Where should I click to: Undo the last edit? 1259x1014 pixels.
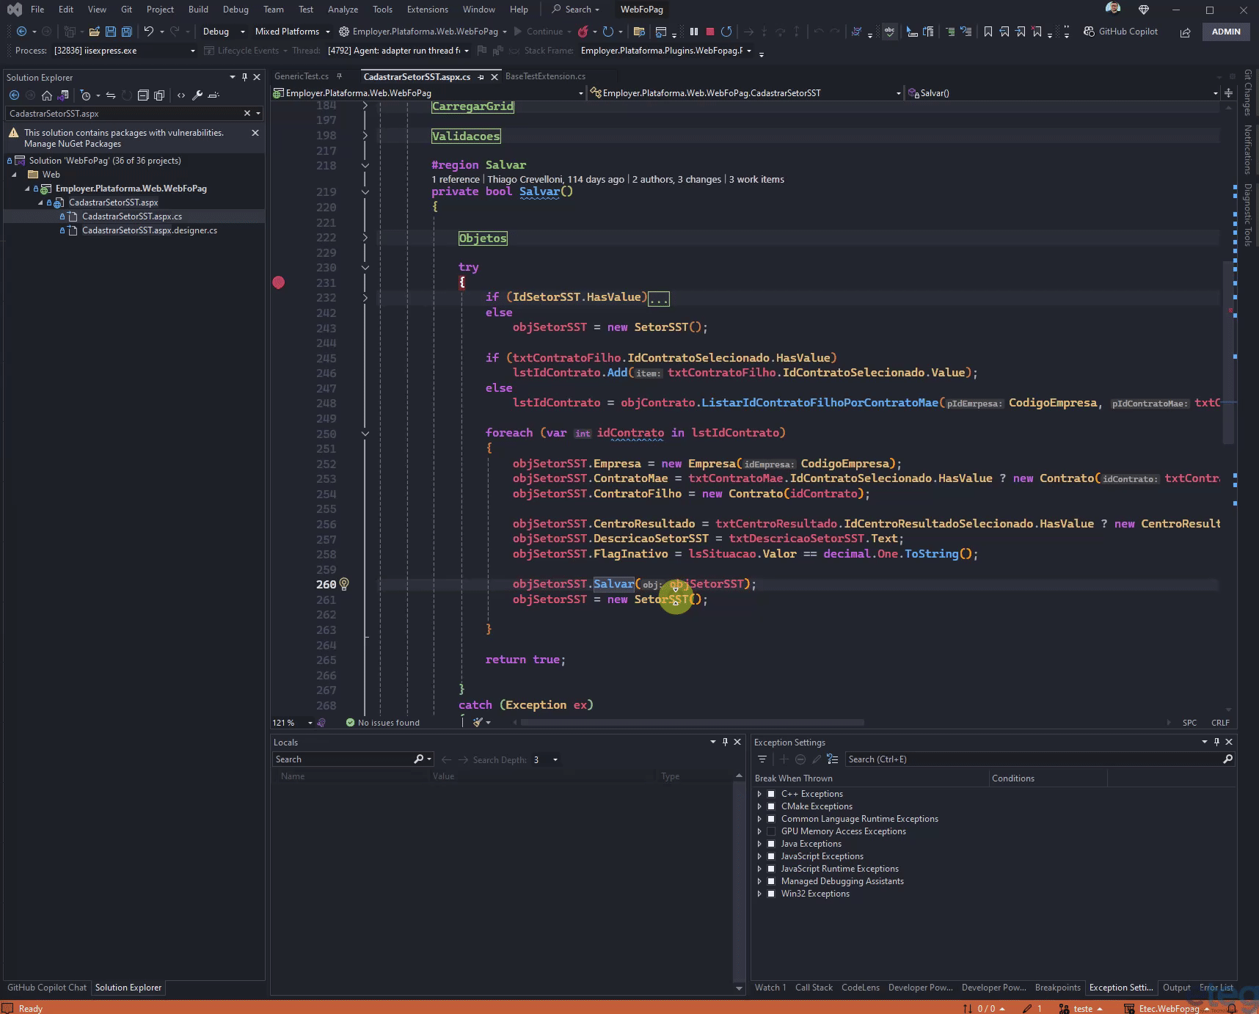pyautogui.click(x=149, y=32)
